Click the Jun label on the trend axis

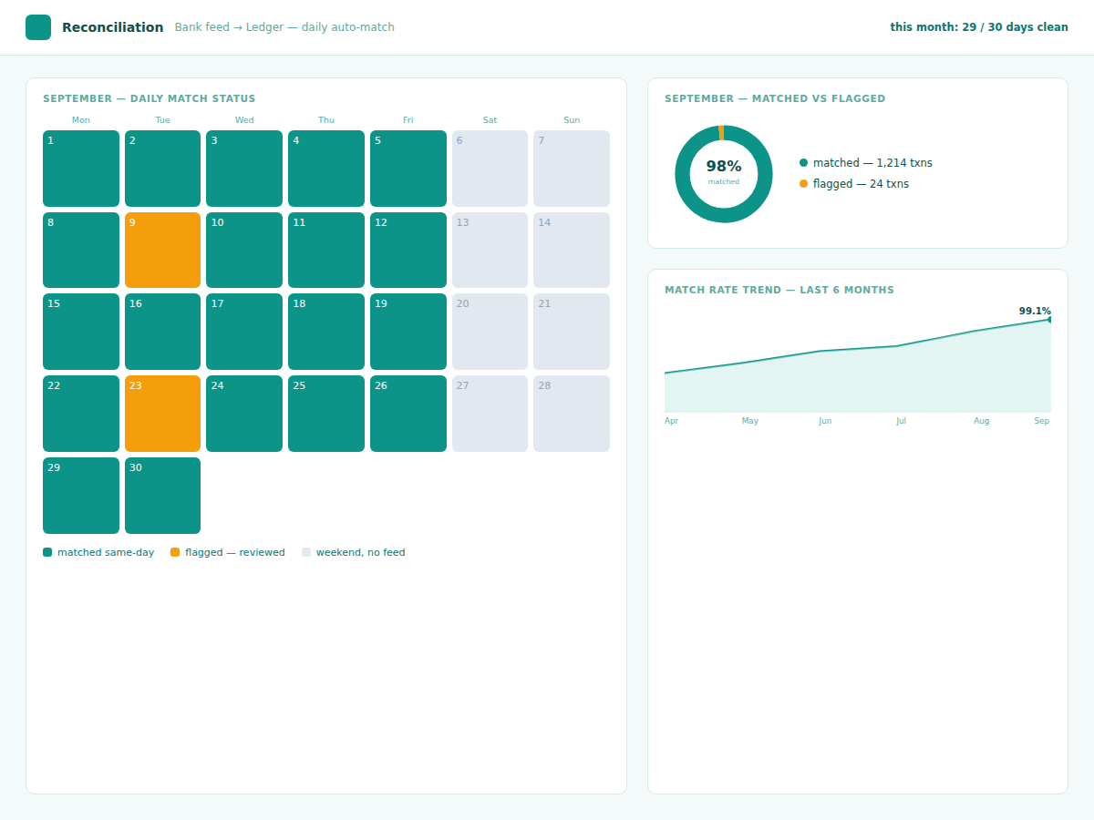click(x=825, y=421)
